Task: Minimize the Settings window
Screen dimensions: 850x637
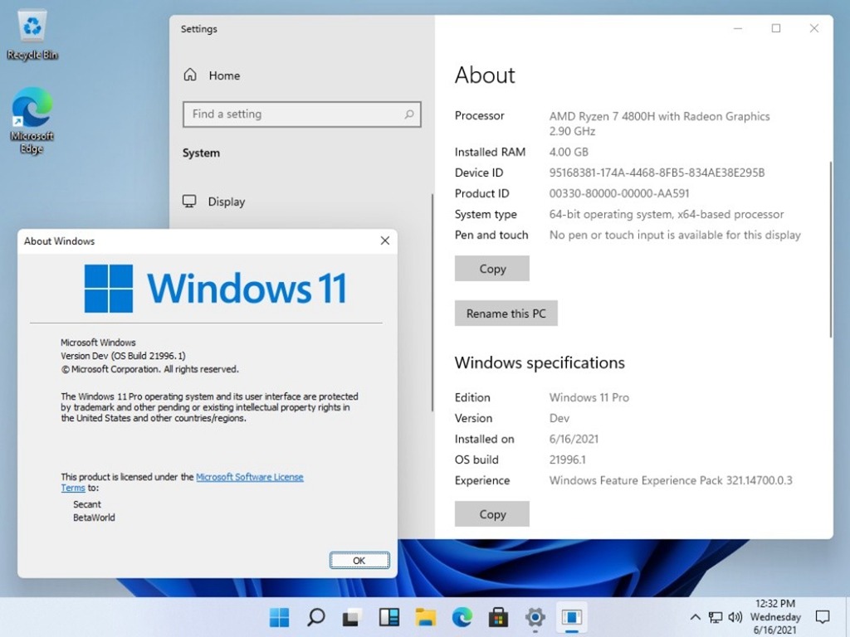Action: pos(738,28)
